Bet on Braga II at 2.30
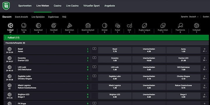The image size is (210, 105). [183, 96]
